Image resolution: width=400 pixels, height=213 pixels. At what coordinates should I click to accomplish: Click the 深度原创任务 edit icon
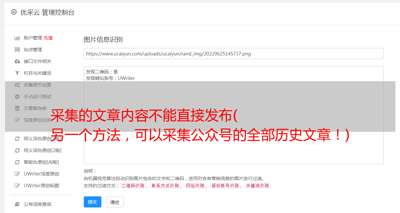pos(17,120)
